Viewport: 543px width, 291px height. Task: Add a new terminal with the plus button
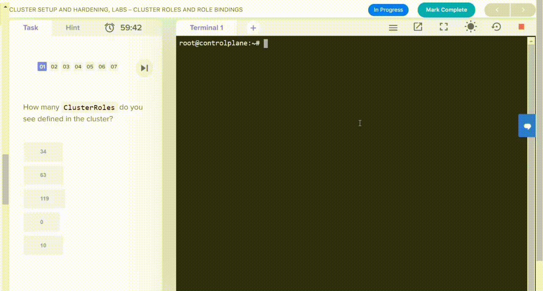pyautogui.click(x=253, y=28)
